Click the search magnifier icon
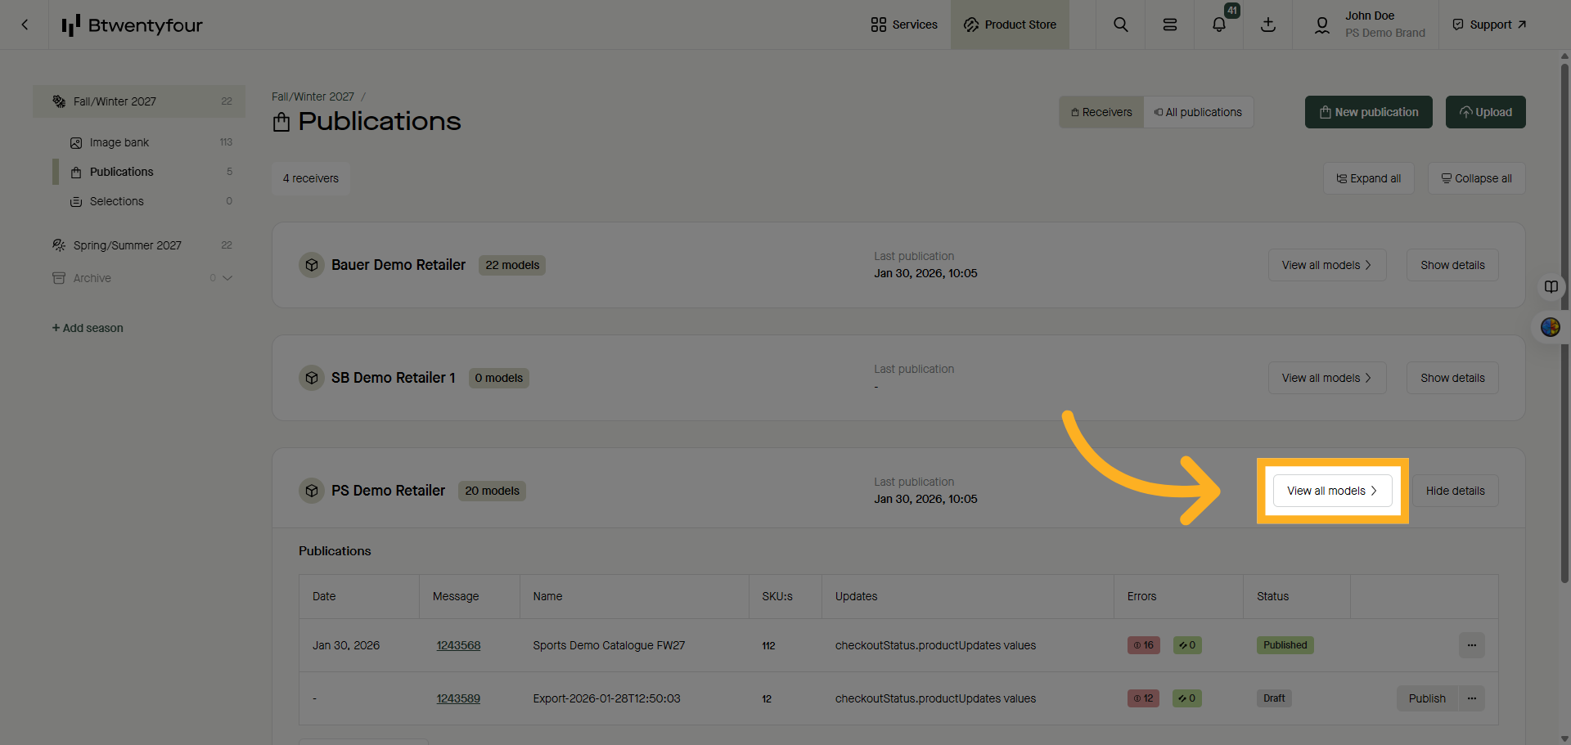The width and height of the screenshot is (1571, 745). coord(1120,25)
